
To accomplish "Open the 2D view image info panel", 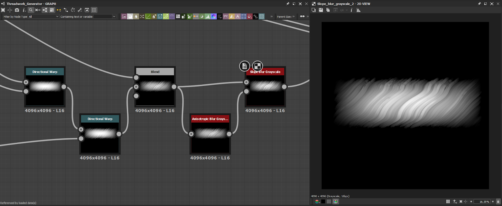I will 351,10.
